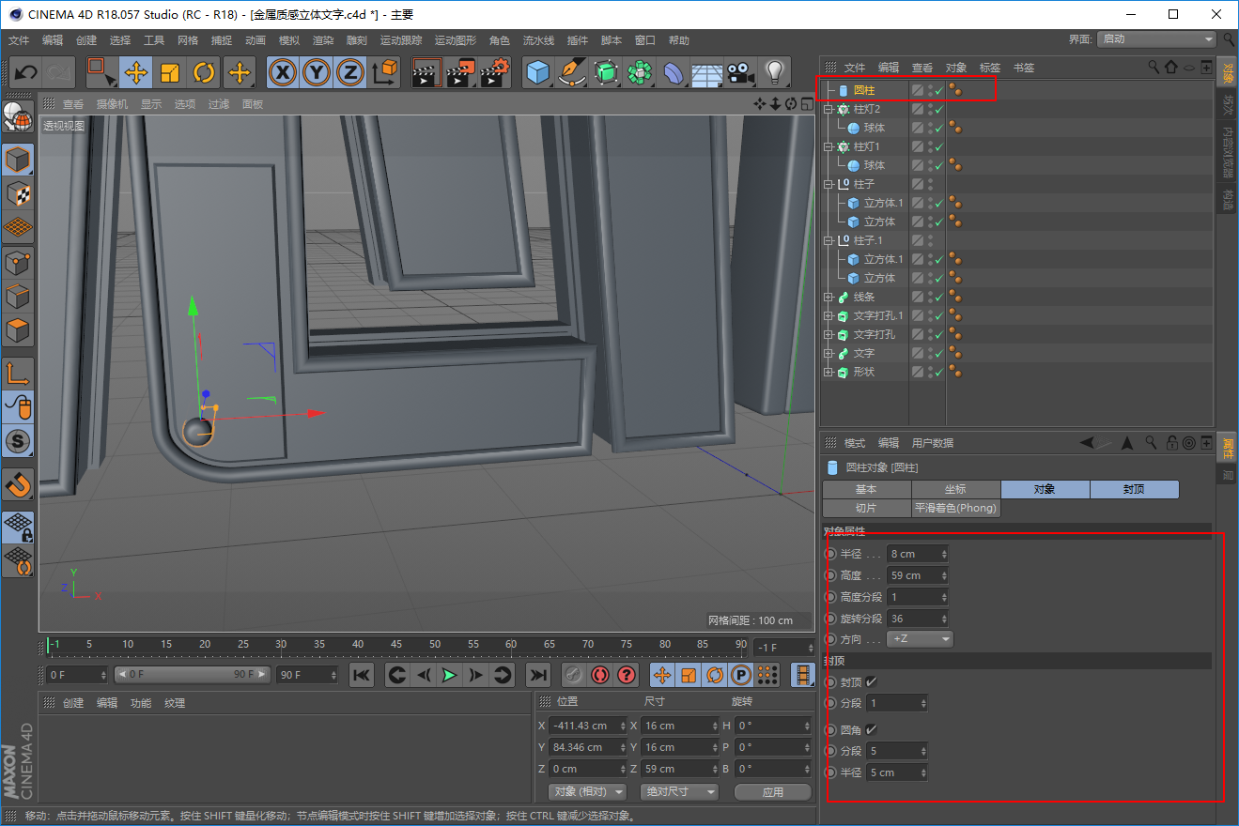Collapse the 柱子.1 tree node
Image resolution: width=1239 pixels, height=826 pixels.
click(x=829, y=240)
